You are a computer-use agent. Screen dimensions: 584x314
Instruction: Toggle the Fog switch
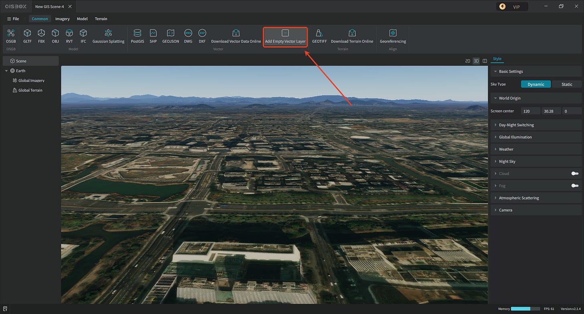pyautogui.click(x=575, y=186)
